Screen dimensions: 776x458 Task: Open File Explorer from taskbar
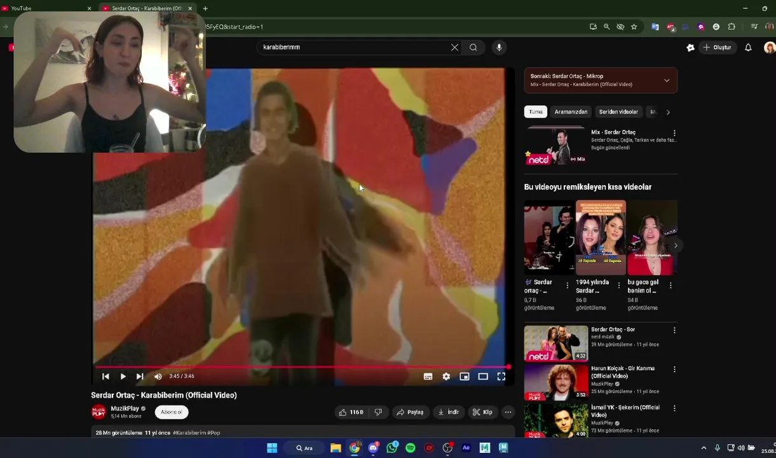tap(336, 448)
